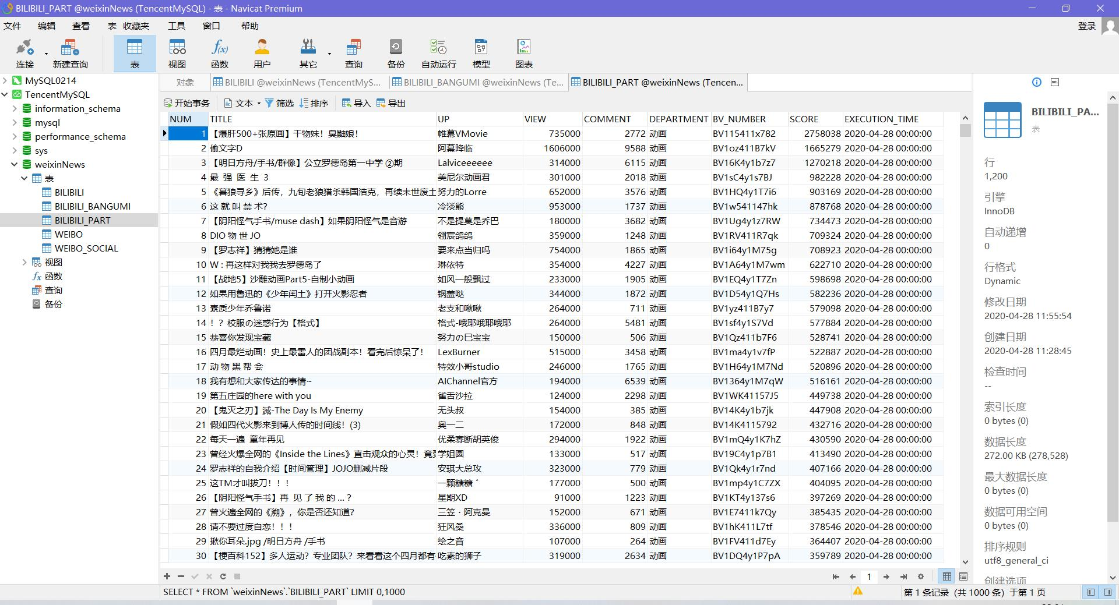Open the 备份 backup toolbar icon
Image resolution: width=1119 pixels, height=605 pixels.
(x=396, y=54)
